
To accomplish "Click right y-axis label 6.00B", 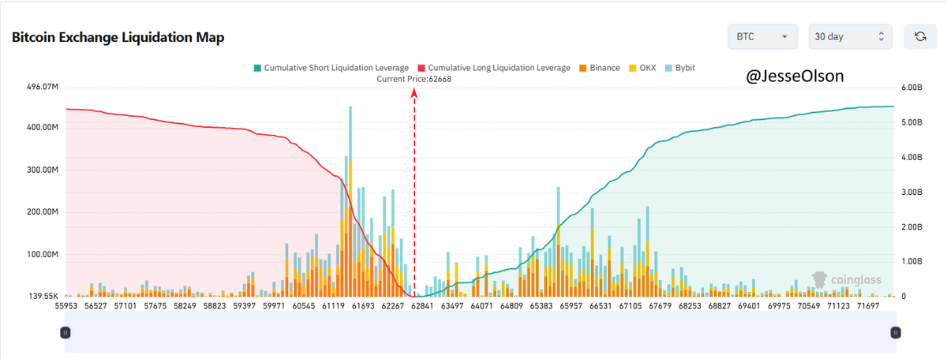I will (911, 88).
